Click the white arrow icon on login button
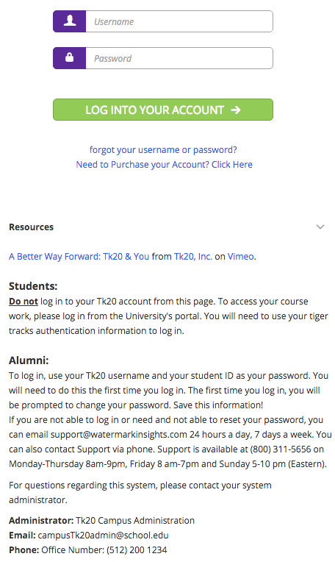Viewport: 335px width, 562px height. coord(236,110)
